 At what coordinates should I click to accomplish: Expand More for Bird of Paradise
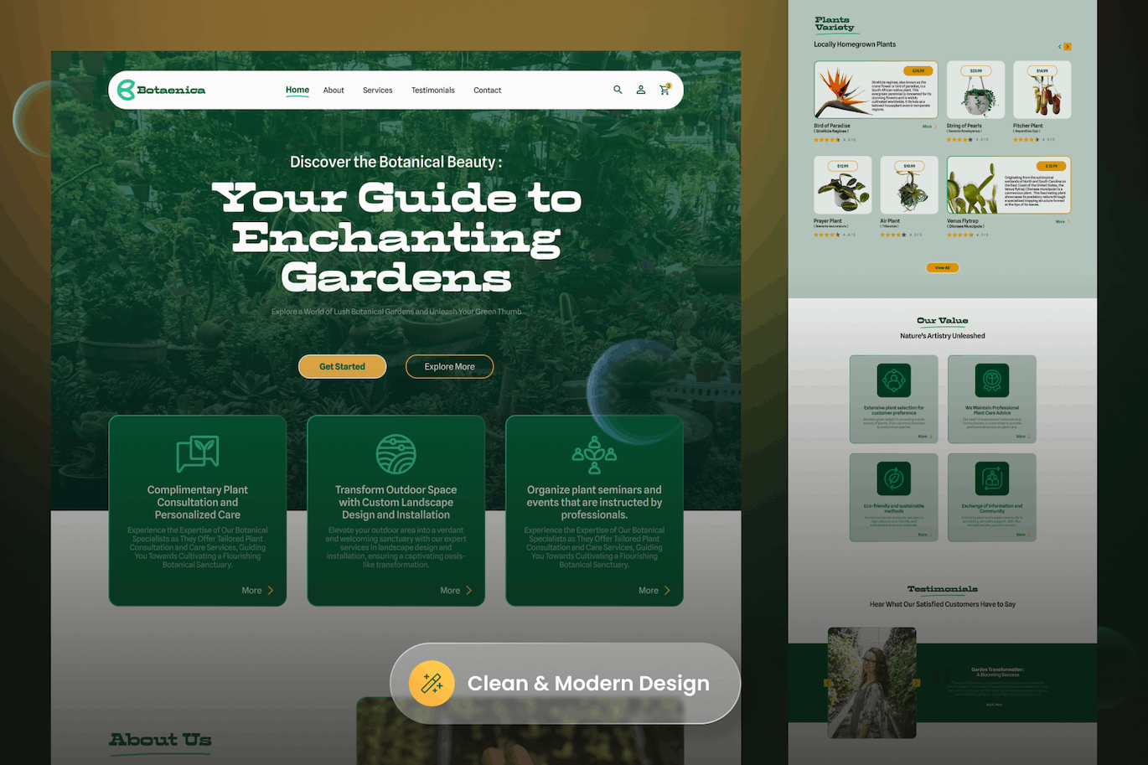pyautogui.click(x=929, y=127)
